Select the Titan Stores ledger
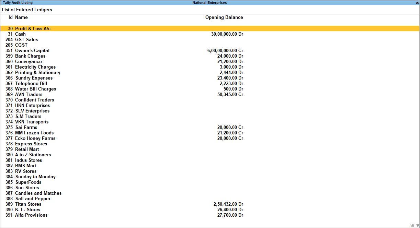420x228 pixels. [28, 204]
